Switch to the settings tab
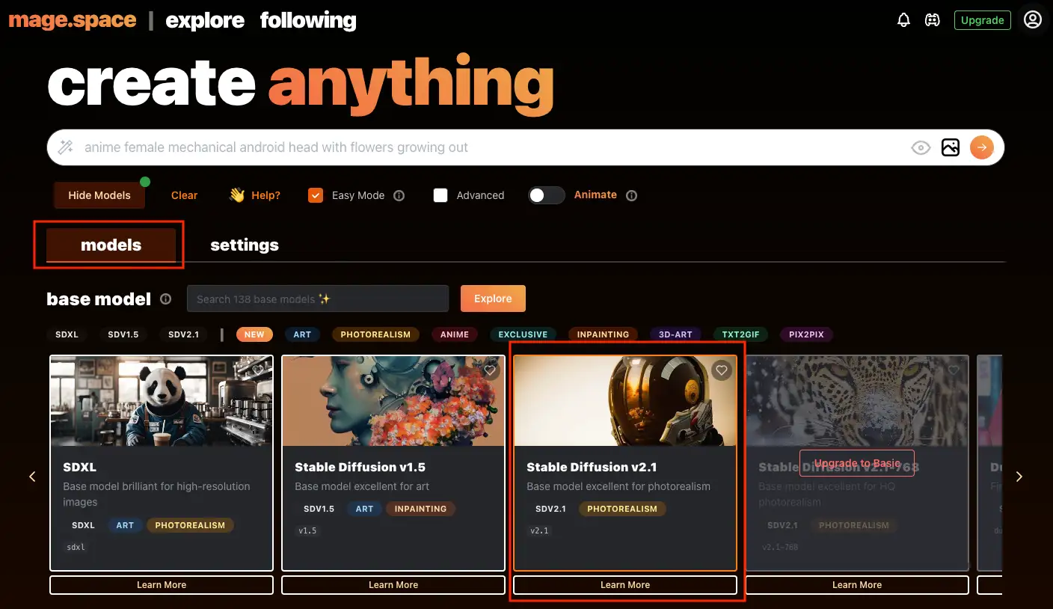 [x=245, y=245]
